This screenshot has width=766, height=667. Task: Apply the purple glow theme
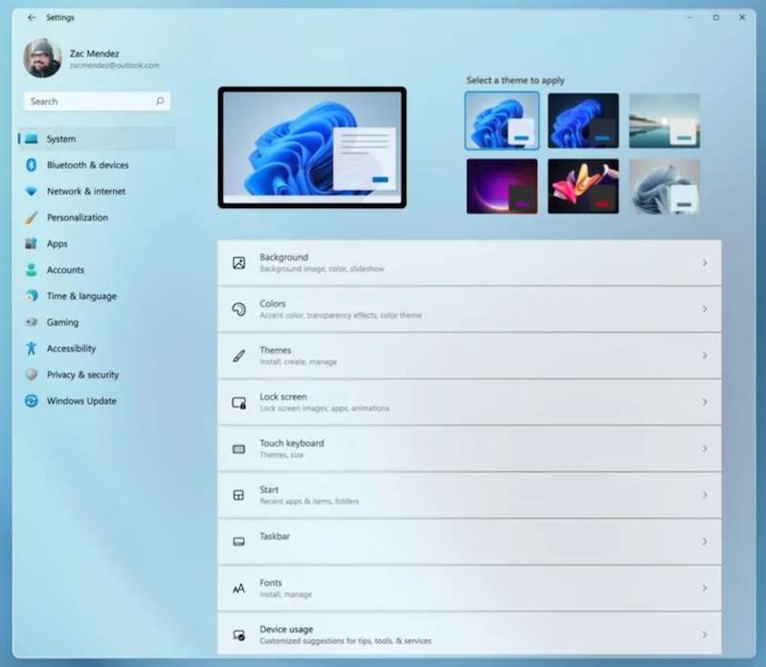click(502, 186)
